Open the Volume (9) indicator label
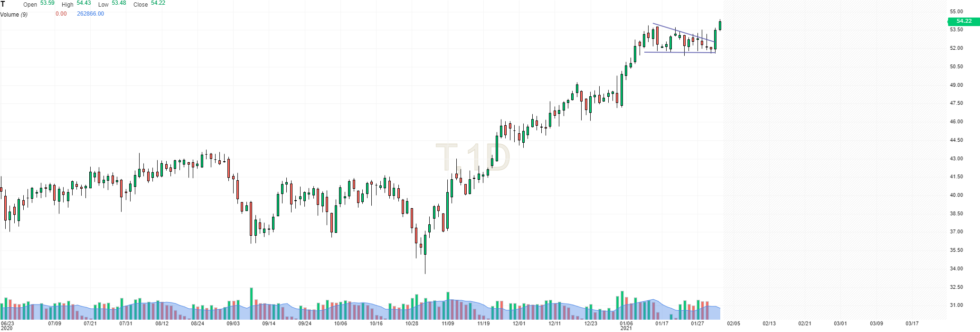Image resolution: width=980 pixels, height=332 pixels. tap(14, 15)
